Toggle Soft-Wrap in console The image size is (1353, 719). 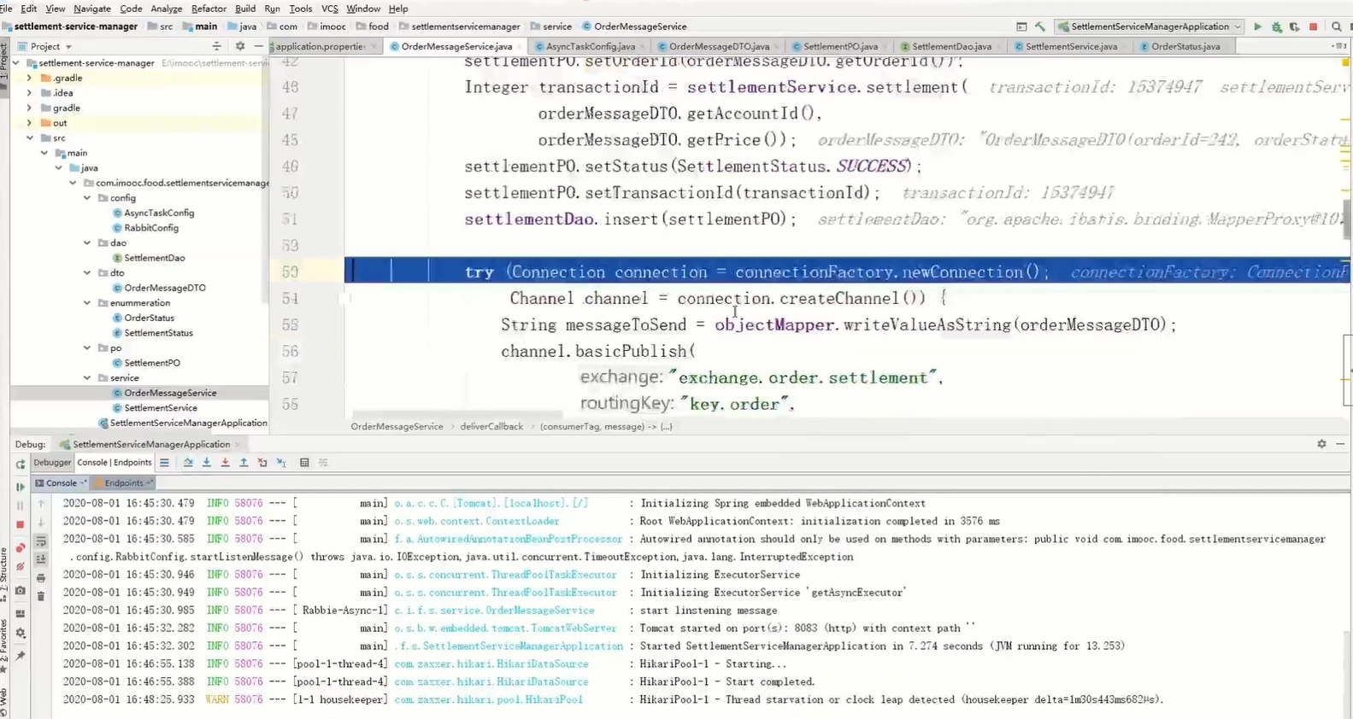click(x=41, y=541)
